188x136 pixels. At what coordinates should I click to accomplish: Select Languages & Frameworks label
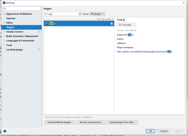point(20,41)
